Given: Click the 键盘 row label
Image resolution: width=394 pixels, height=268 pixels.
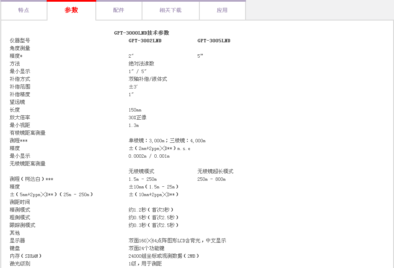Looking at the screenshot, I should [x=15, y=248].
